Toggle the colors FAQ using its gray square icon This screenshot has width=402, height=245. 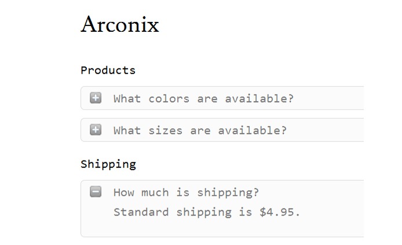(x=96, y=98)
